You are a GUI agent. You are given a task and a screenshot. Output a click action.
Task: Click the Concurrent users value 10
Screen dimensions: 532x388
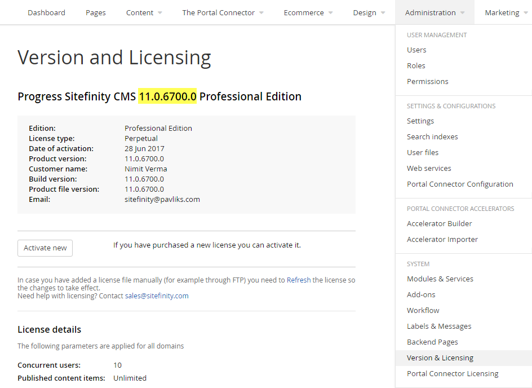coord(117,365)
